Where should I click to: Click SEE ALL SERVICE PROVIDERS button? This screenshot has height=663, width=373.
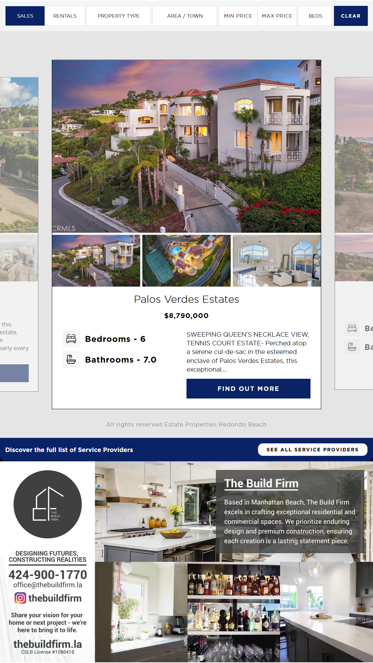(313, 450)
